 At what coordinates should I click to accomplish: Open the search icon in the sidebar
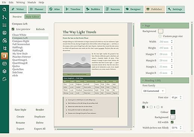pos(4,10)
